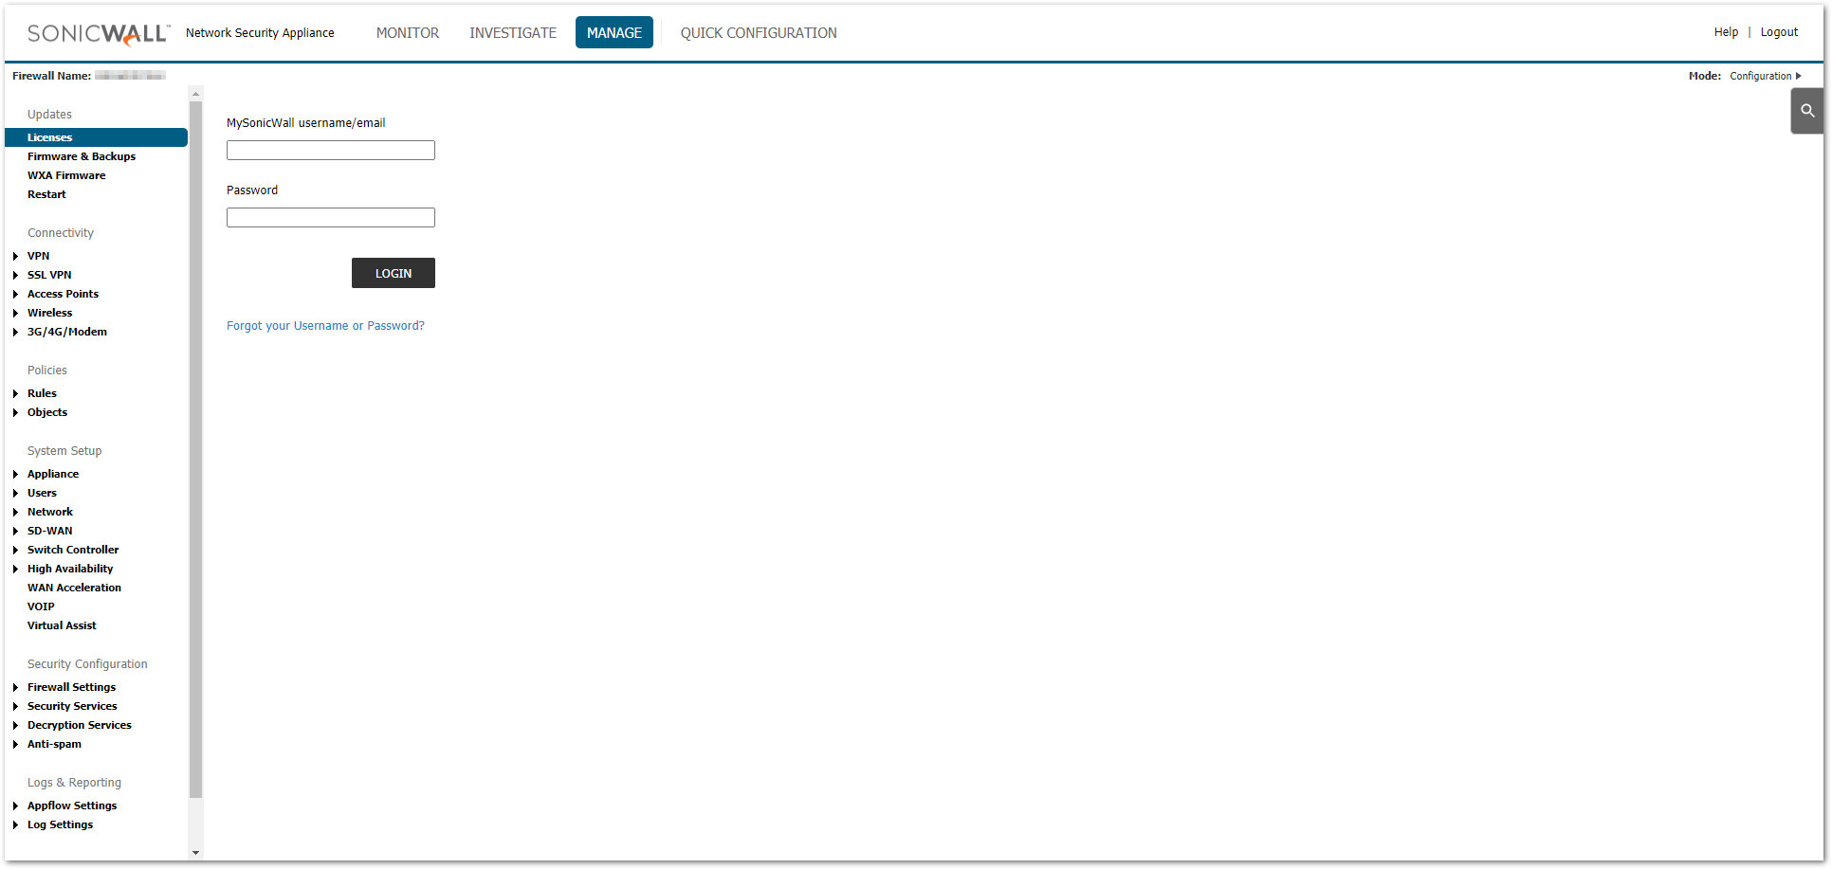Expand the SD-WAN menu
Viewport: 1832px width, 869px height.
point(16,531)
